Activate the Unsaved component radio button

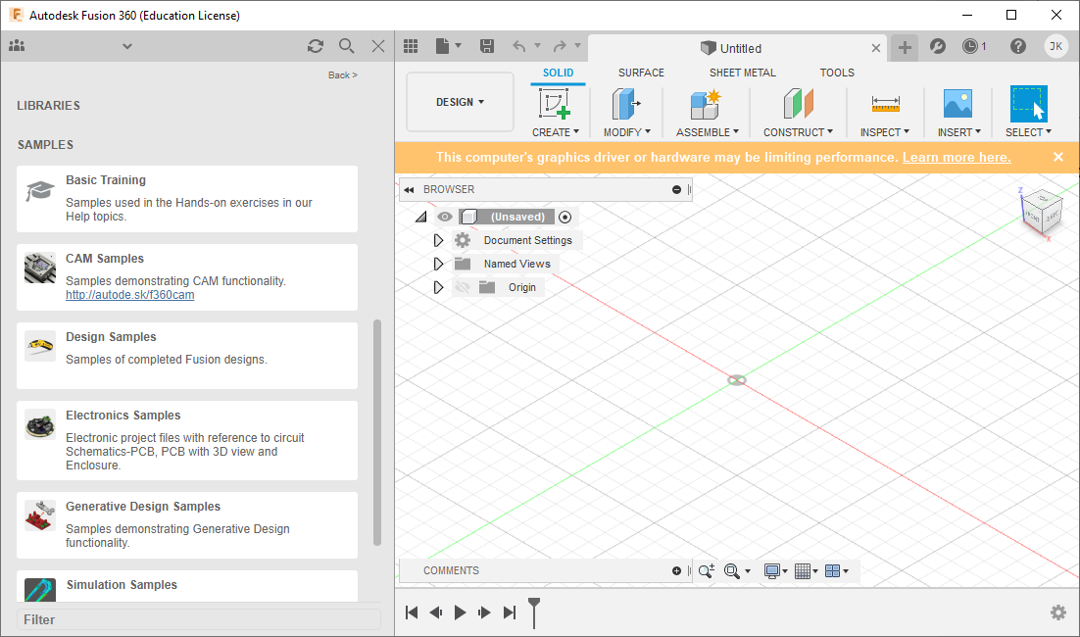[565, 217]
